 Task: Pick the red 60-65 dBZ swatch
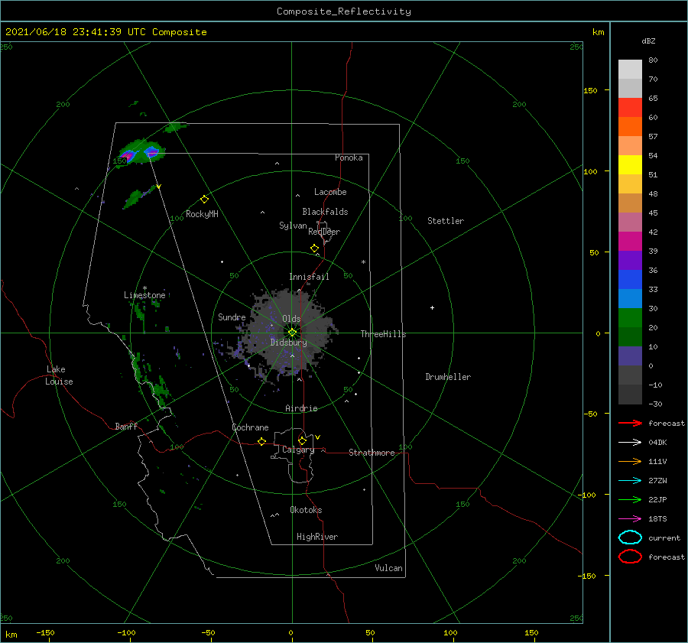(x=630, y=108)
